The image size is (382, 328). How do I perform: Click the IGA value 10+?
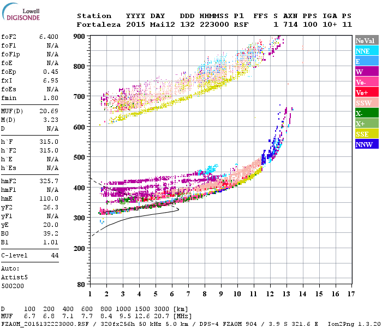click(x=330, y=25)
